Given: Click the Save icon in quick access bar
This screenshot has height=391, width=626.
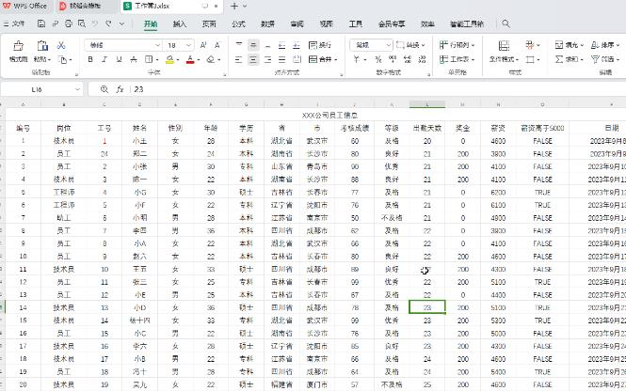Looking at the screenshot, I should tap(41, 23).
